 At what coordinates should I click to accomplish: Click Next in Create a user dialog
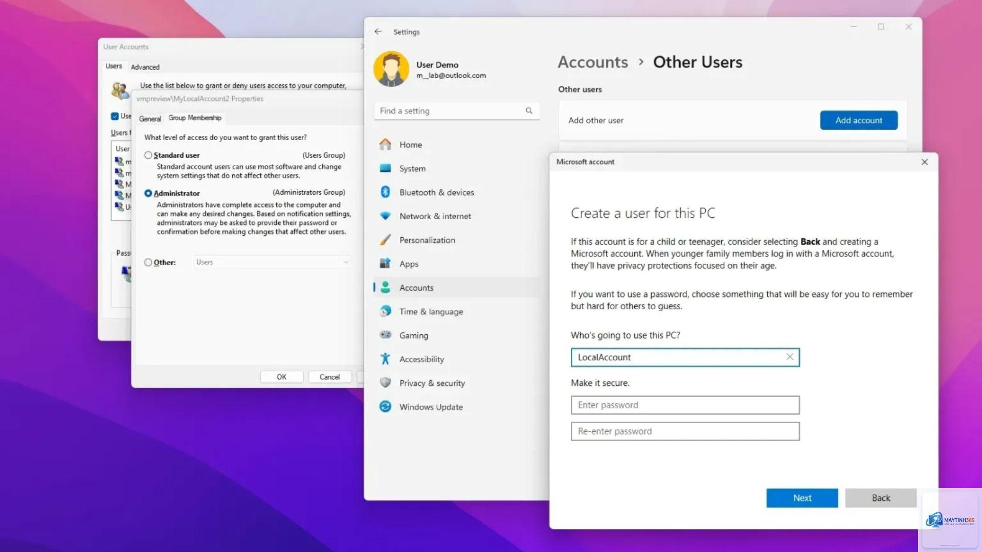coord(802,498)
